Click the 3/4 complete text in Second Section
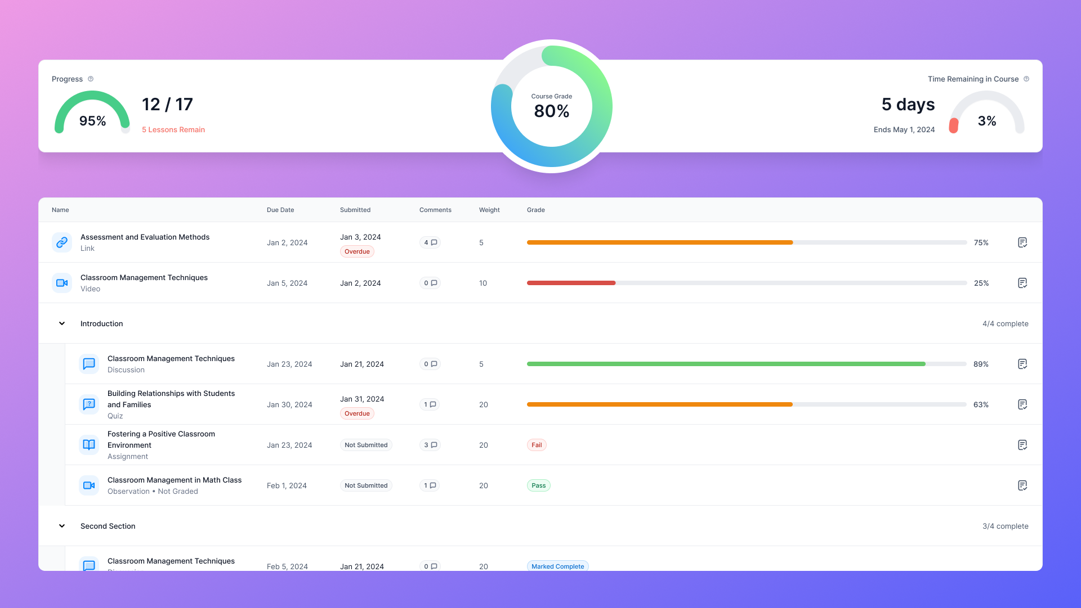The width and height of the screenshot is (1081, 608). (1006, 526)
